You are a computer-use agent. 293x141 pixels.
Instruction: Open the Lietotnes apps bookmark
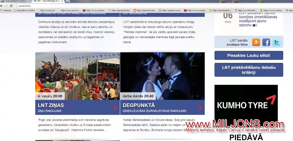point(6,10)
